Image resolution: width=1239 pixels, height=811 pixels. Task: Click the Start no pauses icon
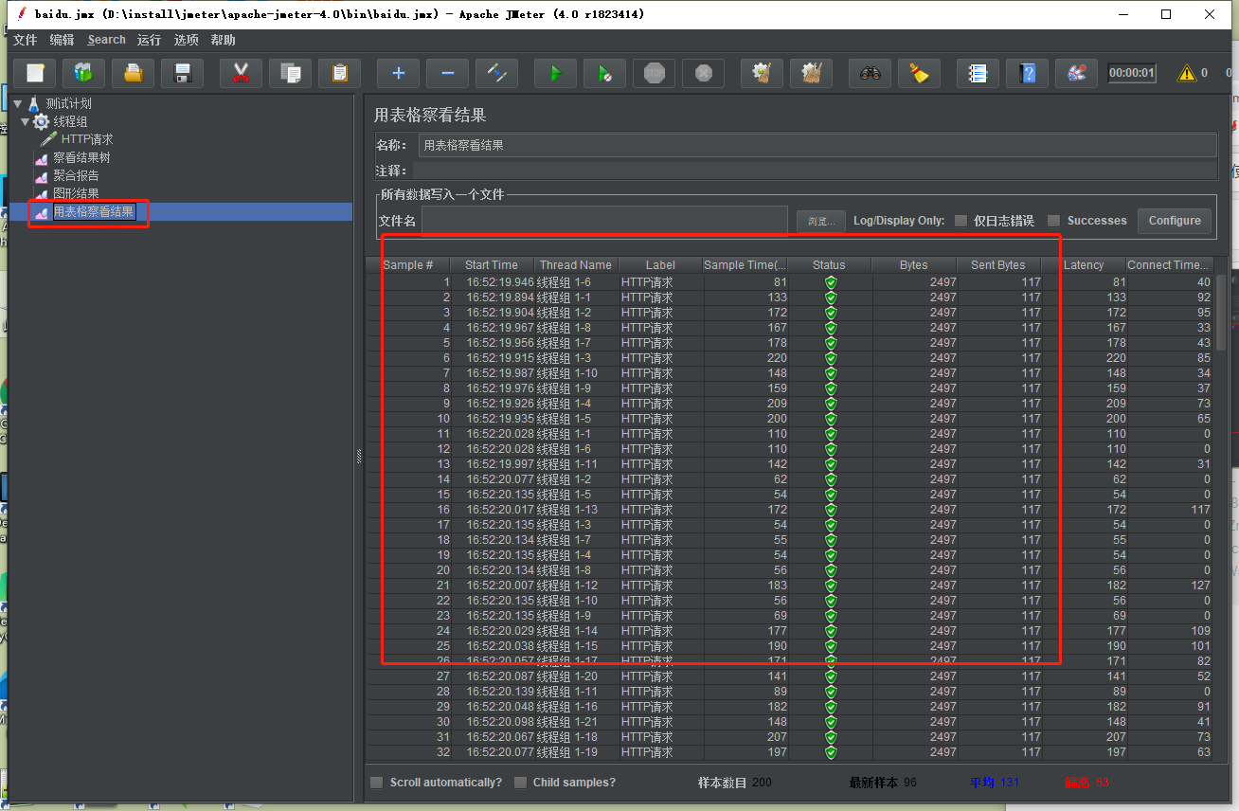[x=604, y=73]
